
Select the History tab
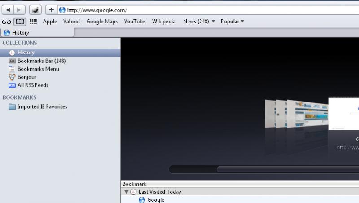(x=37, y=33)
